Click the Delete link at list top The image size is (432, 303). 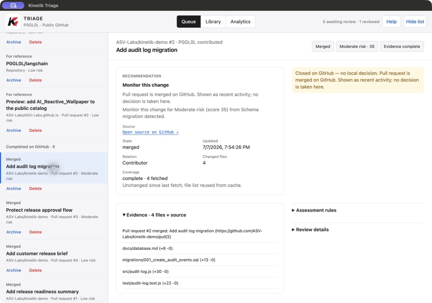click(x=36, y=42)
